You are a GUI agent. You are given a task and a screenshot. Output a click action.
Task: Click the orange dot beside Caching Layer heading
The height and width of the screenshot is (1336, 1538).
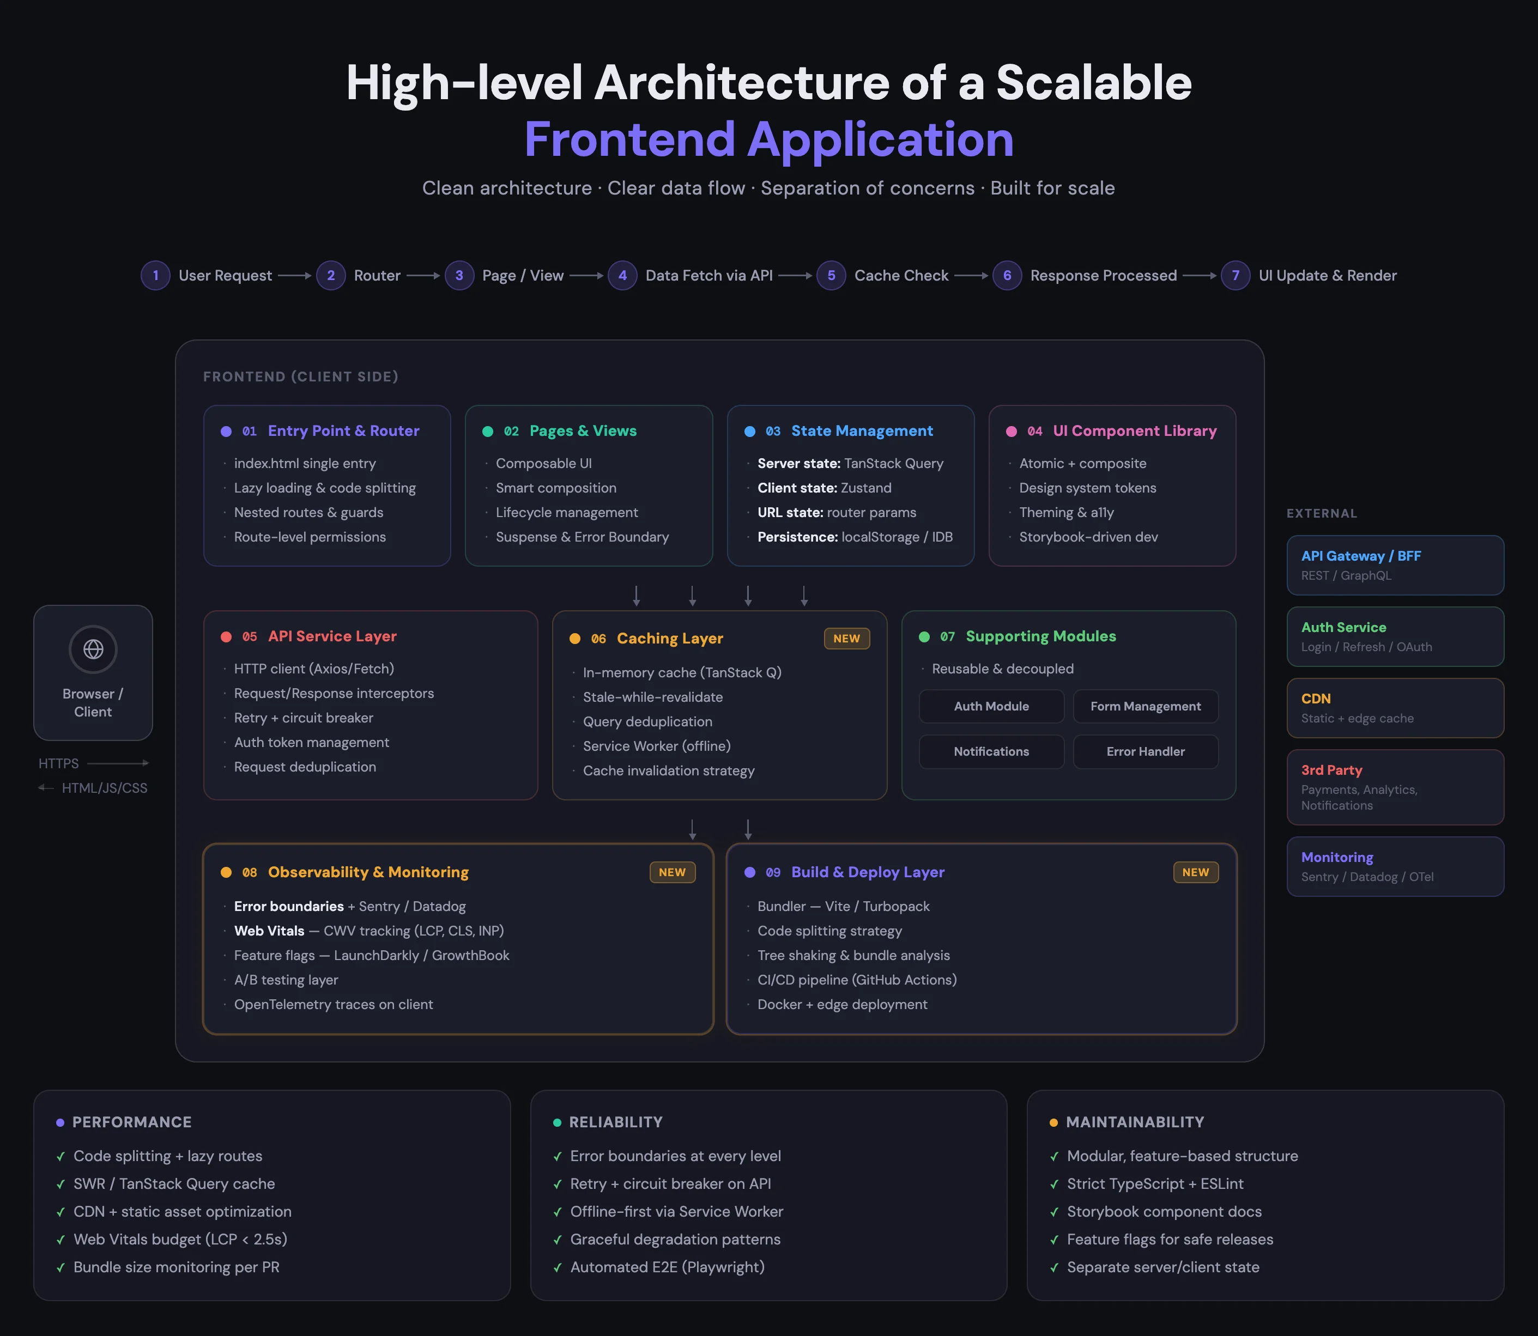tap(575, 639)
